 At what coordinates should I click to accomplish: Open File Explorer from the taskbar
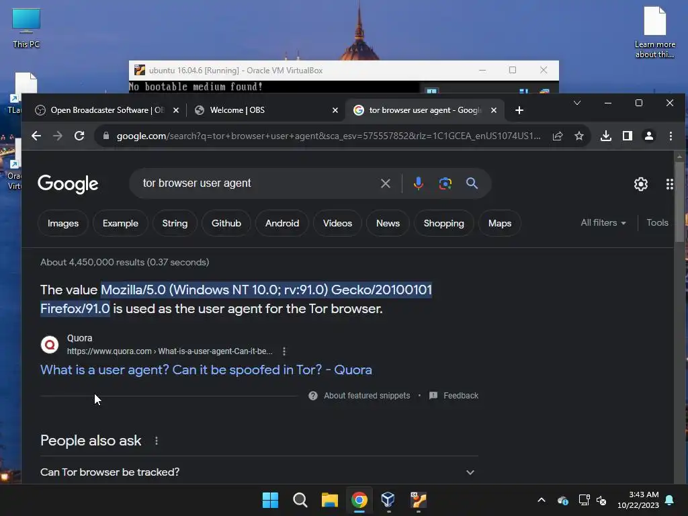(329, 500)
